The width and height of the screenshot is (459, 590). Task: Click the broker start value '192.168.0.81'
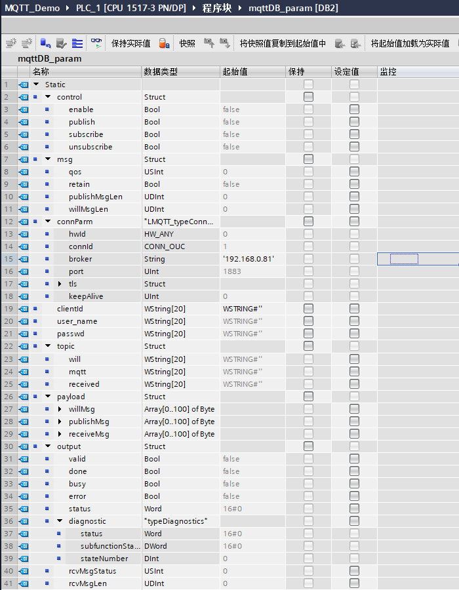click(x=249, y=259)
